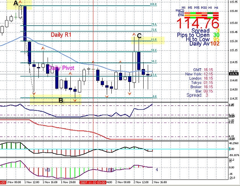The height and width of the screenshot is (186, 240).
Task: Select the -50.1876 indicator scale value
Action: click(x=234, y=155)
